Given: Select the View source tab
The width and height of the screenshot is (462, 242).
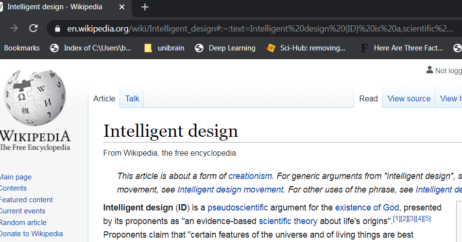Looking at the screenshot, I should click(409, 98).
